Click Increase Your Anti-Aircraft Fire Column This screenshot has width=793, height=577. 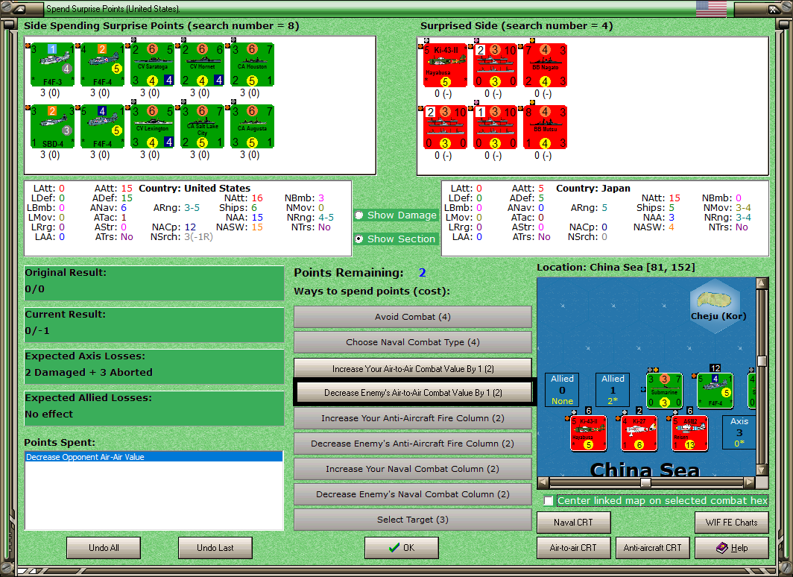pos(412,418)
